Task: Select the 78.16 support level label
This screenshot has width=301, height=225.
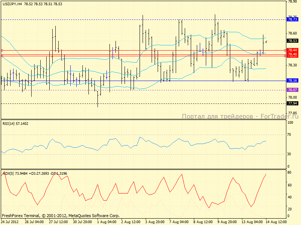Action: [x=292, y=81]
